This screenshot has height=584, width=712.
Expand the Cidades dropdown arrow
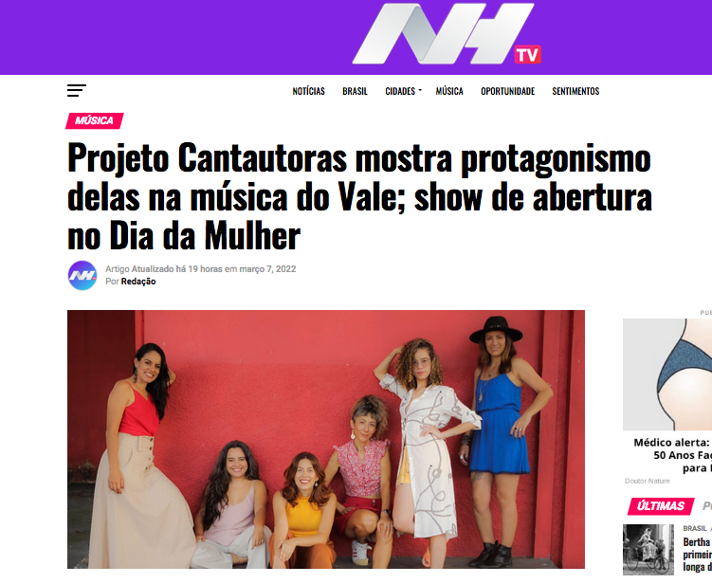click(420, 91)
